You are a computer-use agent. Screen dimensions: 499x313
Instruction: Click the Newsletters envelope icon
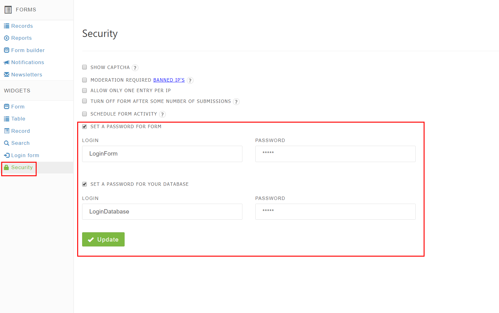[6, 75]
